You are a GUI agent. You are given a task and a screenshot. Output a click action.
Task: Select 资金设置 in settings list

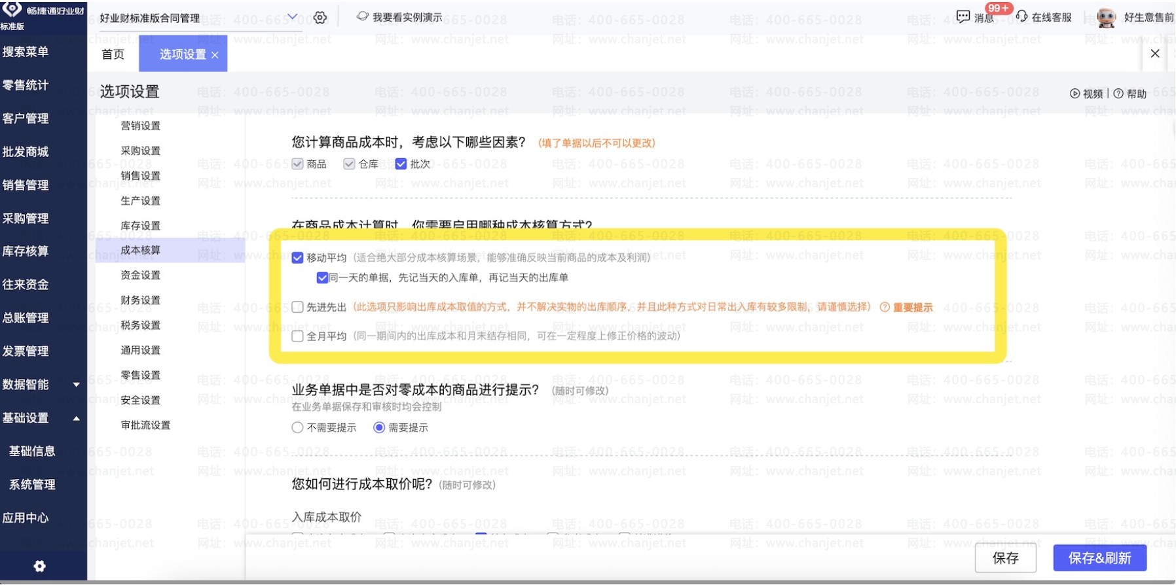(140, 275)
